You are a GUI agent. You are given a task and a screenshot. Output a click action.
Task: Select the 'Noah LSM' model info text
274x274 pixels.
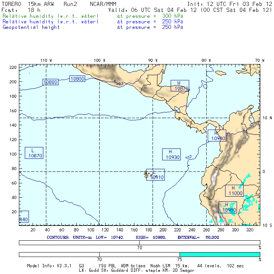(160, 266)
